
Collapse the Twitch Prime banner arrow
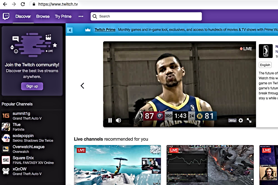tap(70, 30)
